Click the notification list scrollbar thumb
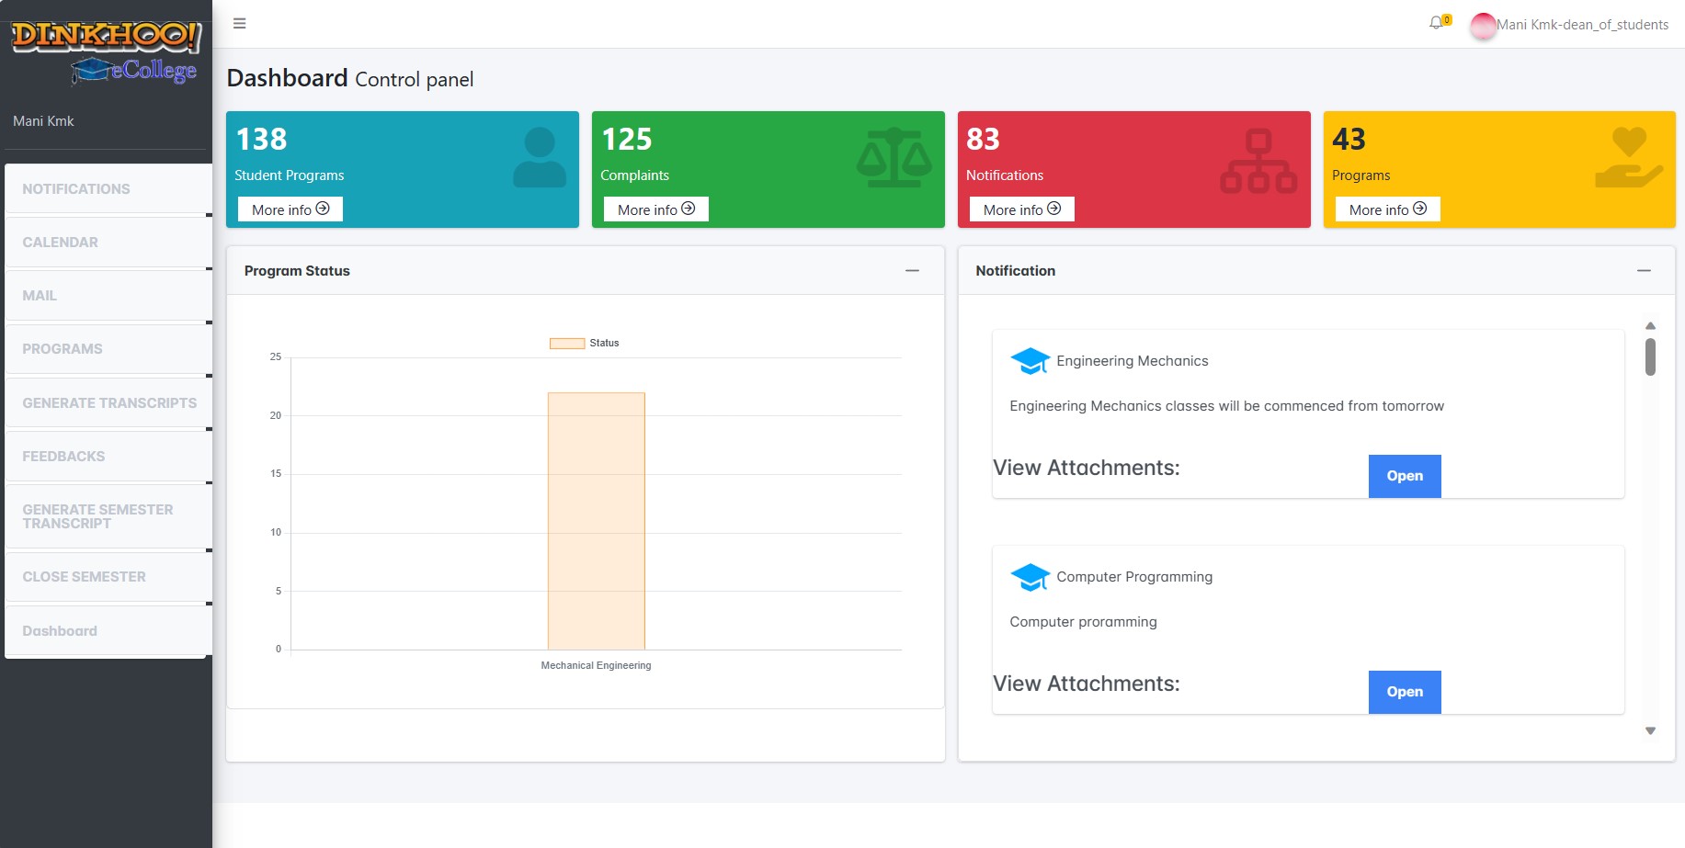This screenshot has height=848, width=1685. [x=1650, y=357]
